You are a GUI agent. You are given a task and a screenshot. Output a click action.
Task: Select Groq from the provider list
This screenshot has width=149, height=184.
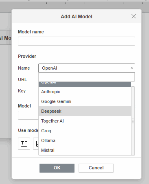(85, 131)
